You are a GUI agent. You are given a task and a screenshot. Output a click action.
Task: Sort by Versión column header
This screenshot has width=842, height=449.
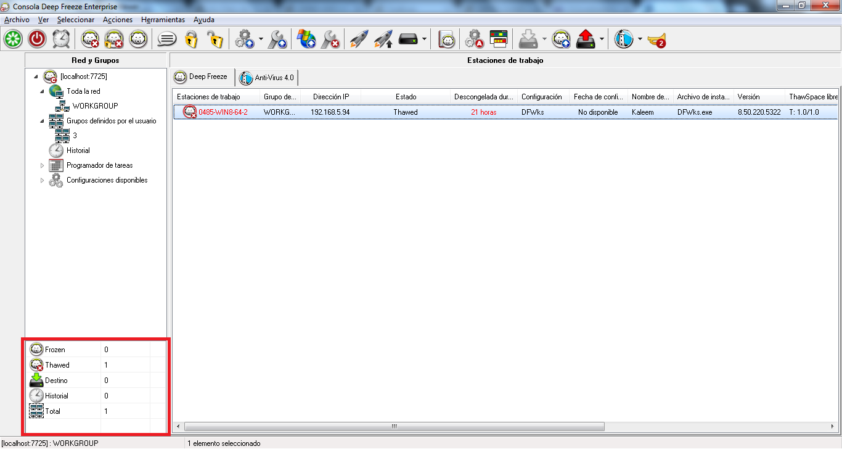pos(759,97)
